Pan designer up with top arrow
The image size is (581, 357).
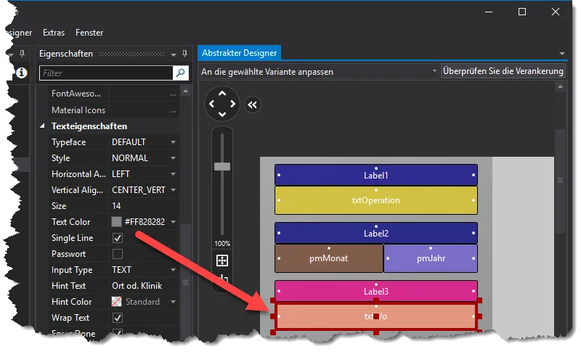point(222,94)
